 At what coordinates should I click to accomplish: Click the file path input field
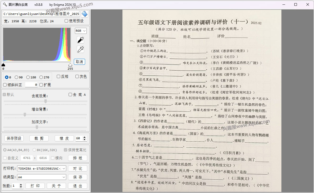42,14
